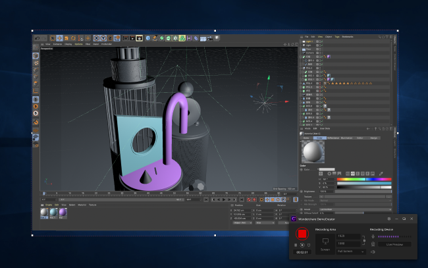
Task: Select the cyan material in Material Manager
Action: coord(53,213)
